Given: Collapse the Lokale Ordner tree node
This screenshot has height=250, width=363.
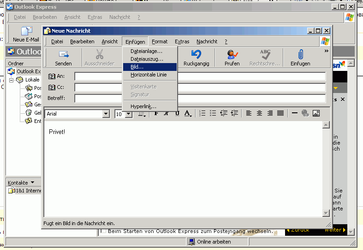Looking at the screenshot, I should click(x=11, y=80).
